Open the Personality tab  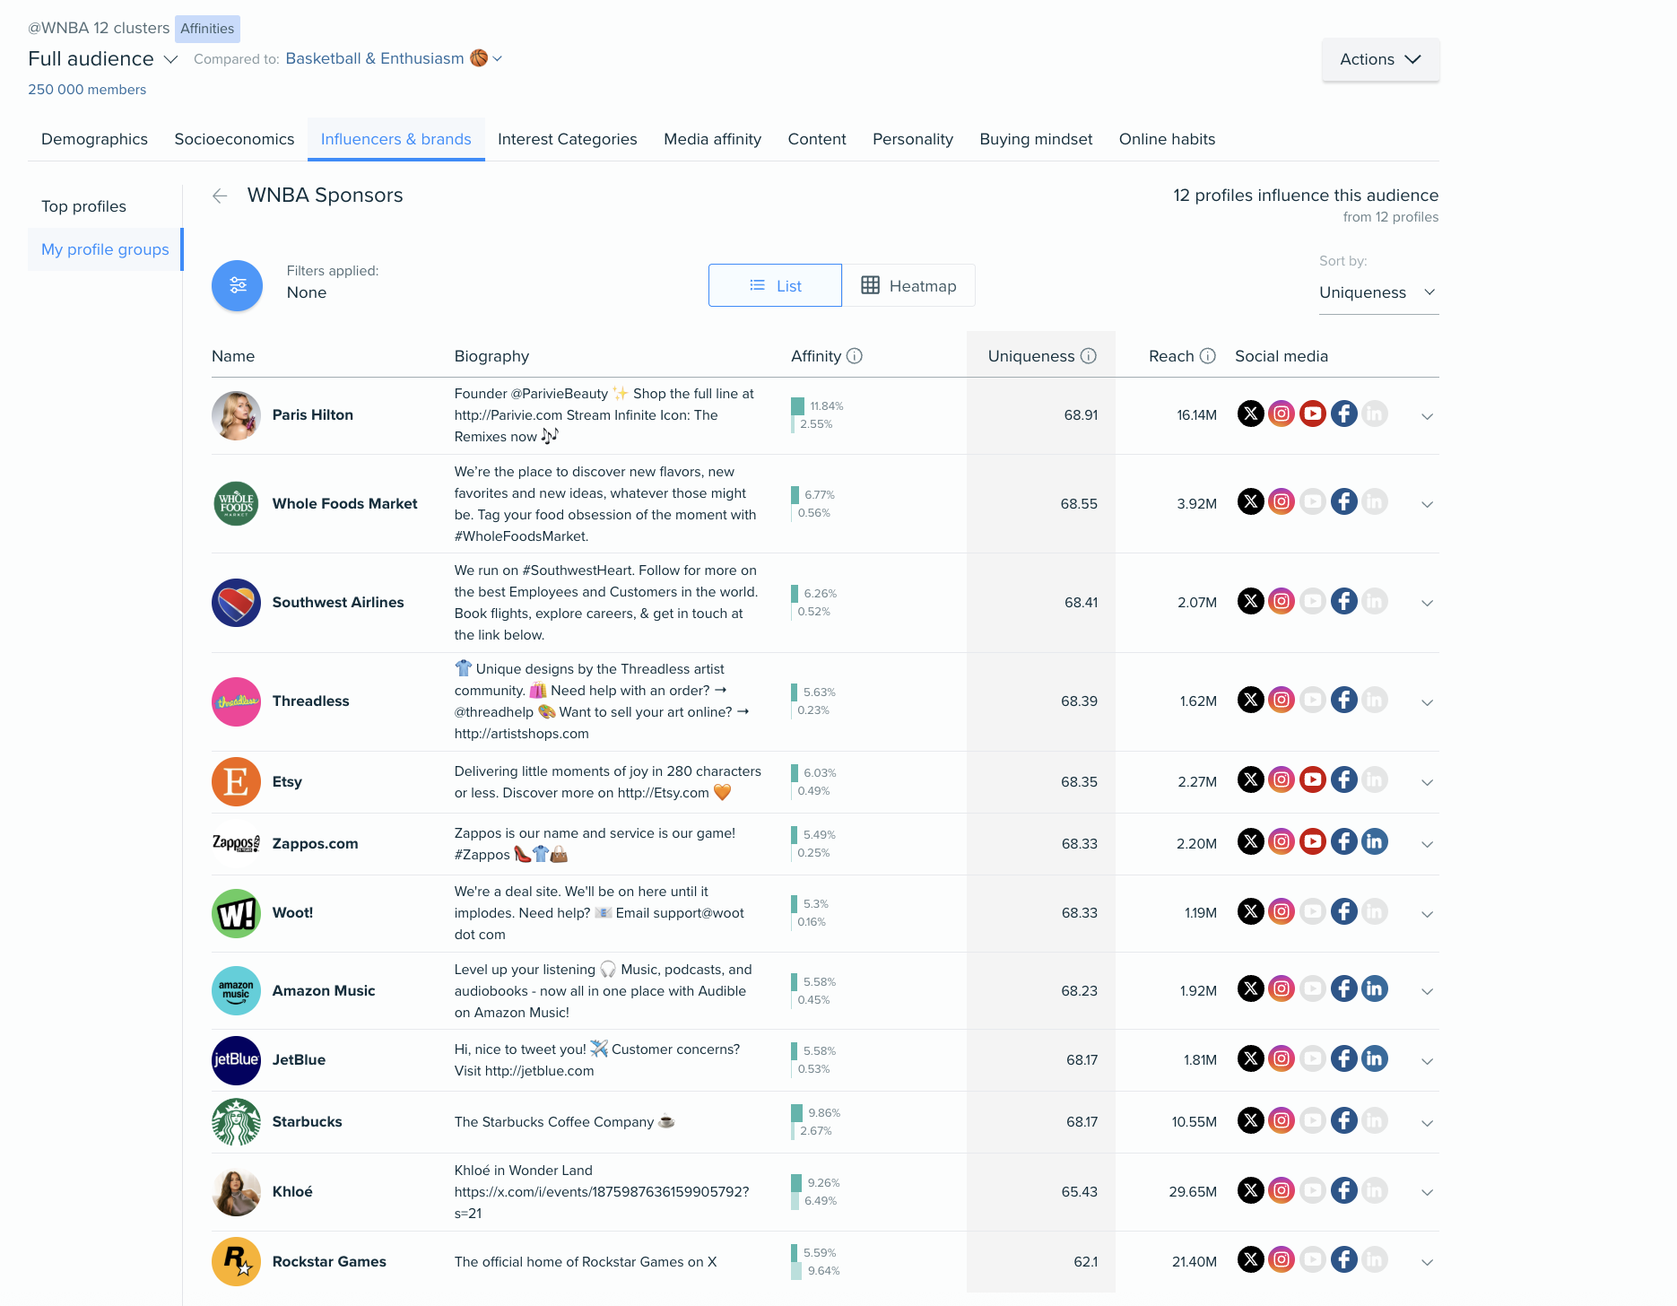[x=912, y=139]
